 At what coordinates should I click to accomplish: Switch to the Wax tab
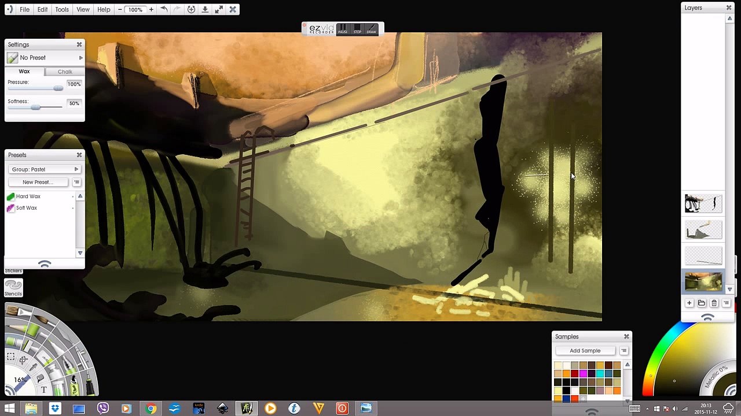tap(24, 71)
